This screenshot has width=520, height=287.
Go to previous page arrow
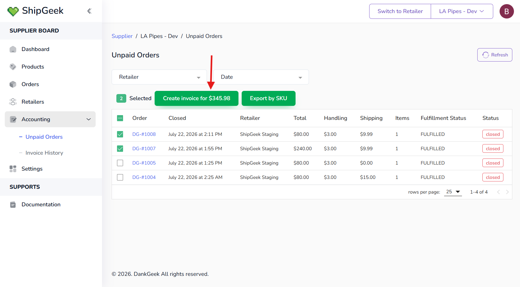(498, 192)
